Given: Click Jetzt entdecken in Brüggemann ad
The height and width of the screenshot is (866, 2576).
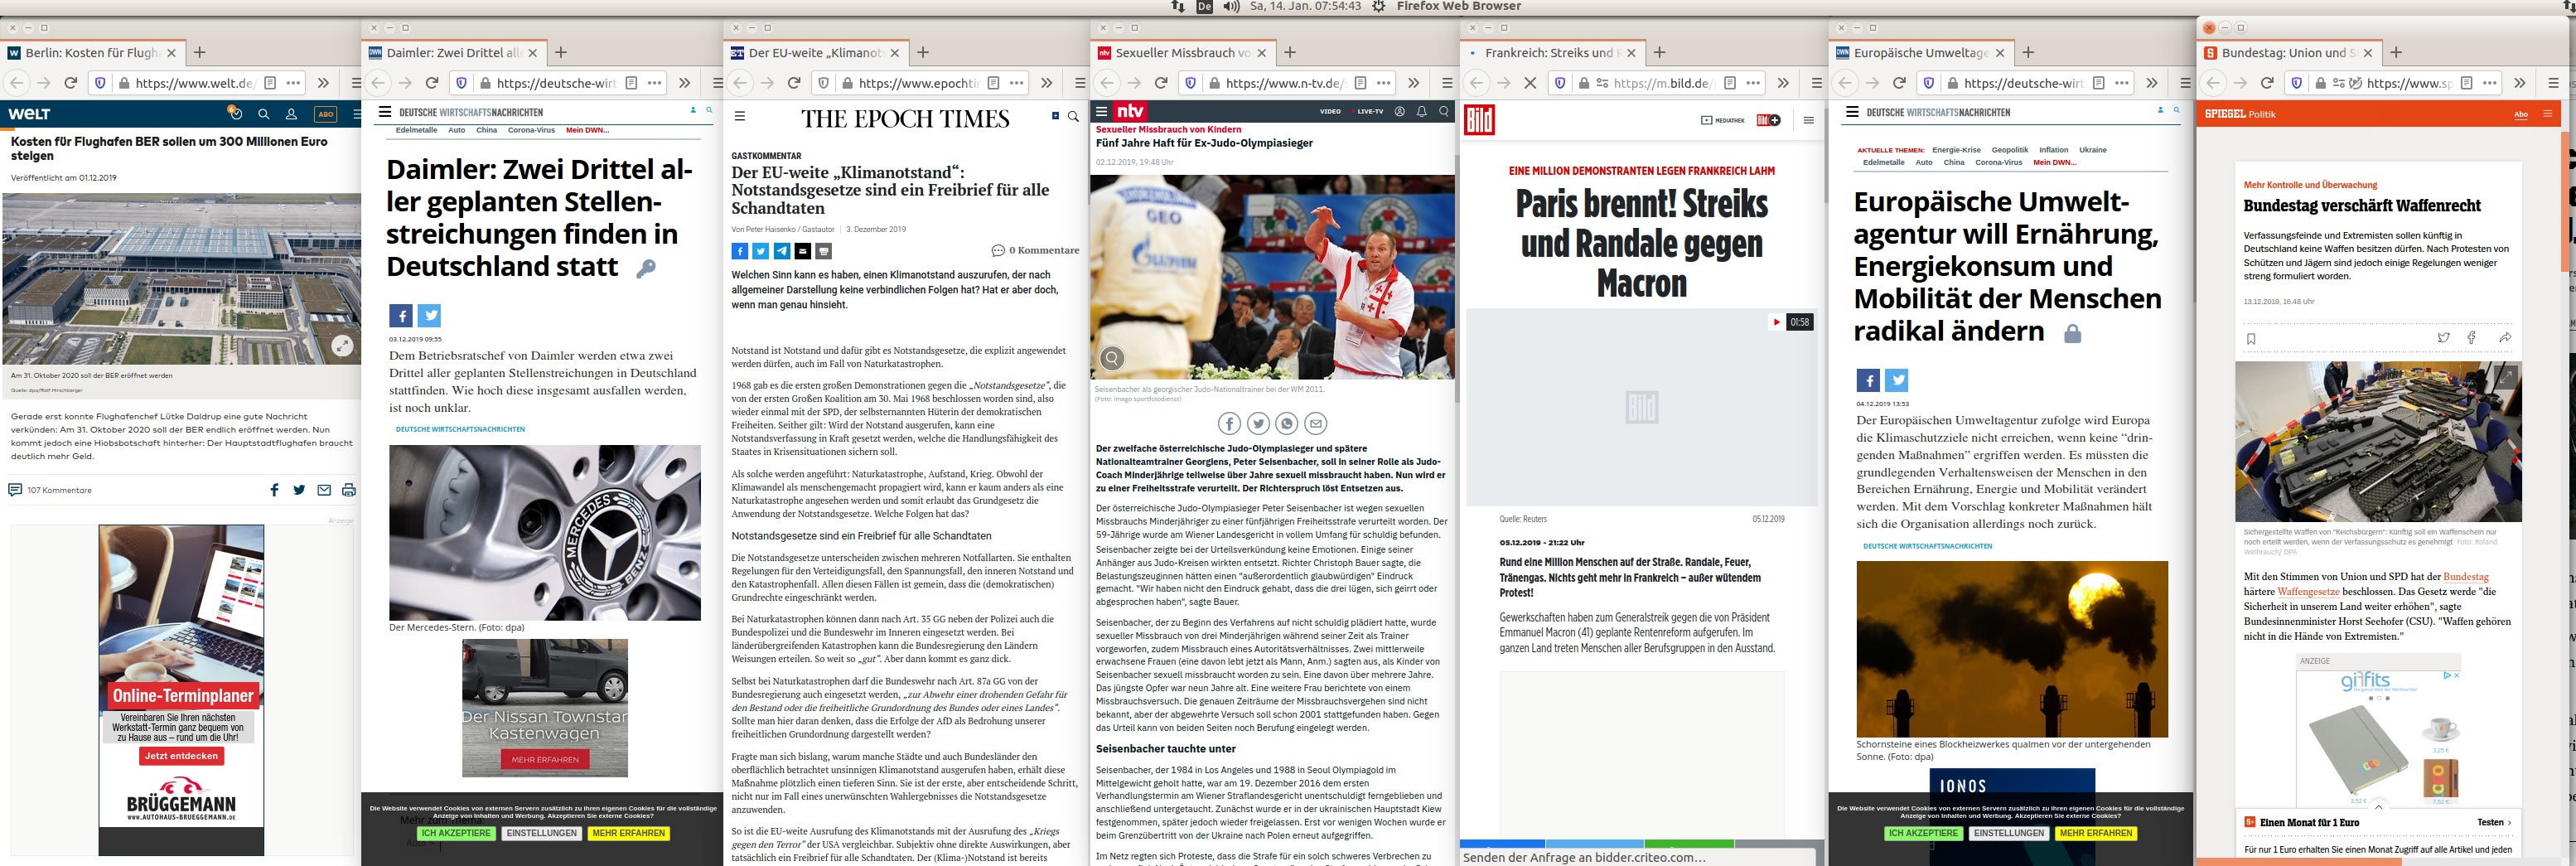Looking at the screenshot, I should point(181,756).
